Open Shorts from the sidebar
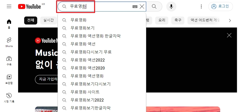Image resolution: width=238 pixels, height=112 pixels. [x=9, y=42]
